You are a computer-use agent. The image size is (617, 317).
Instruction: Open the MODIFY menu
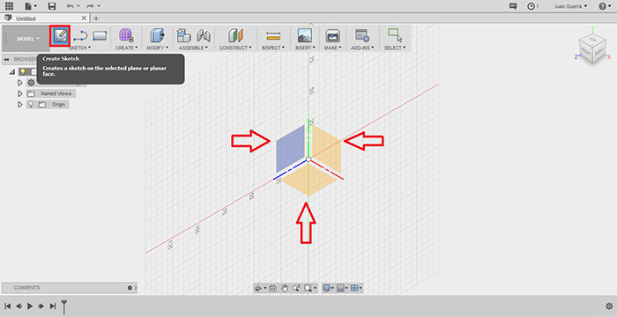click(x=157, y=48)
